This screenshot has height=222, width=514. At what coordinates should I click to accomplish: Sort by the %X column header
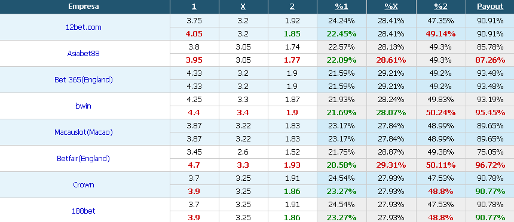[x=391, y=7]
